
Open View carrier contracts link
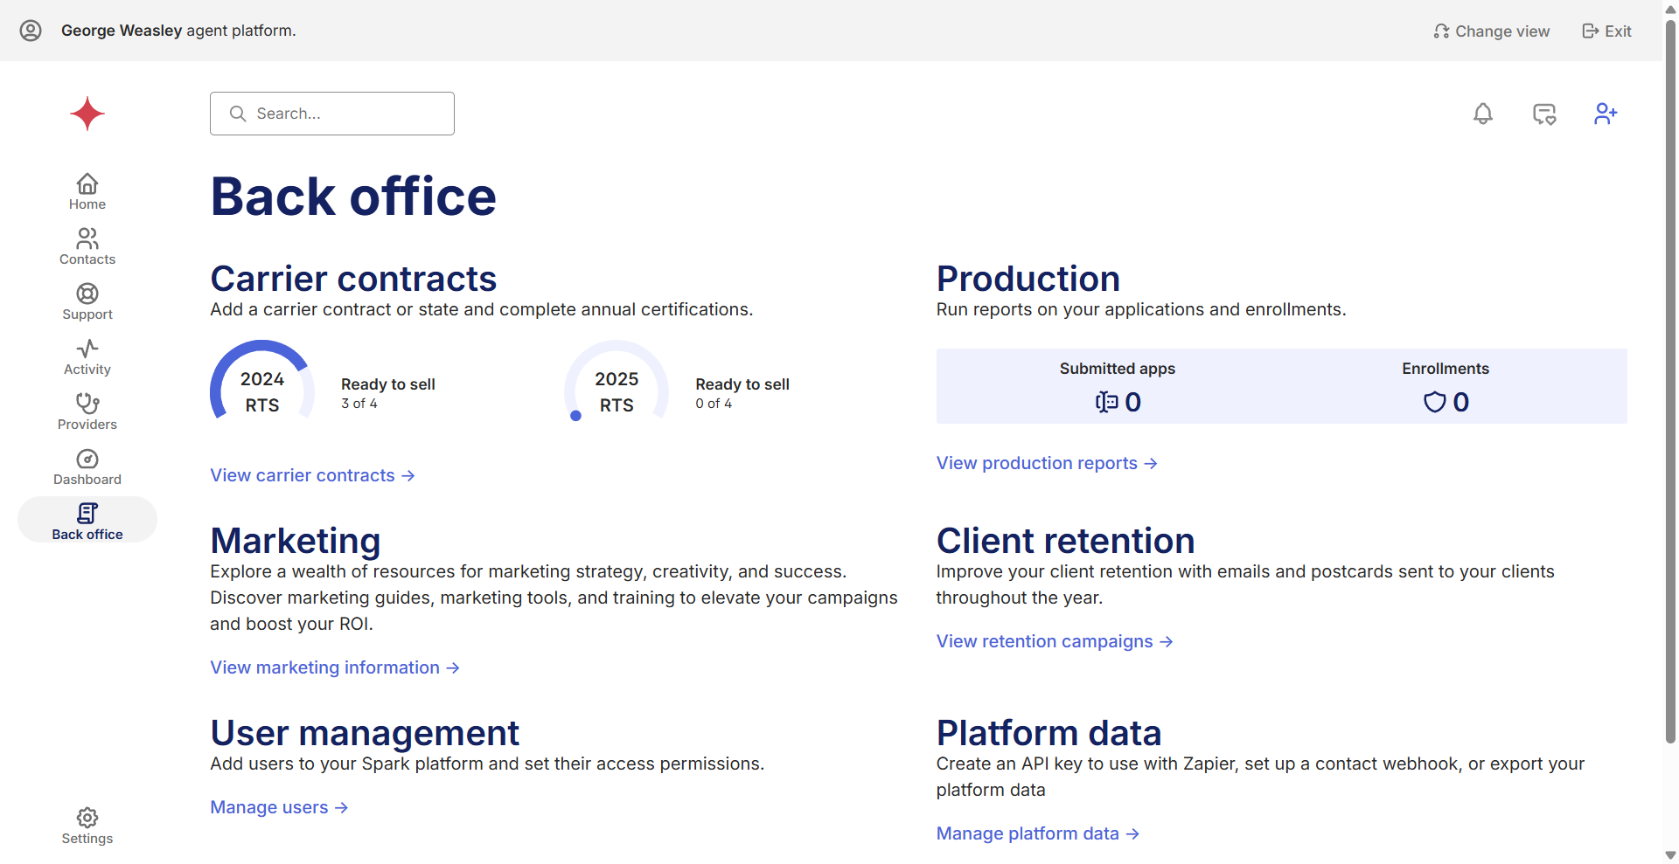[x=312, y=475]
